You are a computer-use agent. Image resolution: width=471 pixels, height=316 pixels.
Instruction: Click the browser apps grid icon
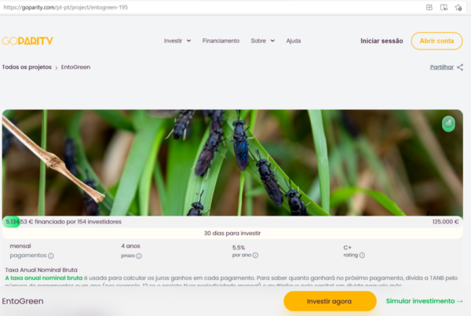click(x=429, y=8)
